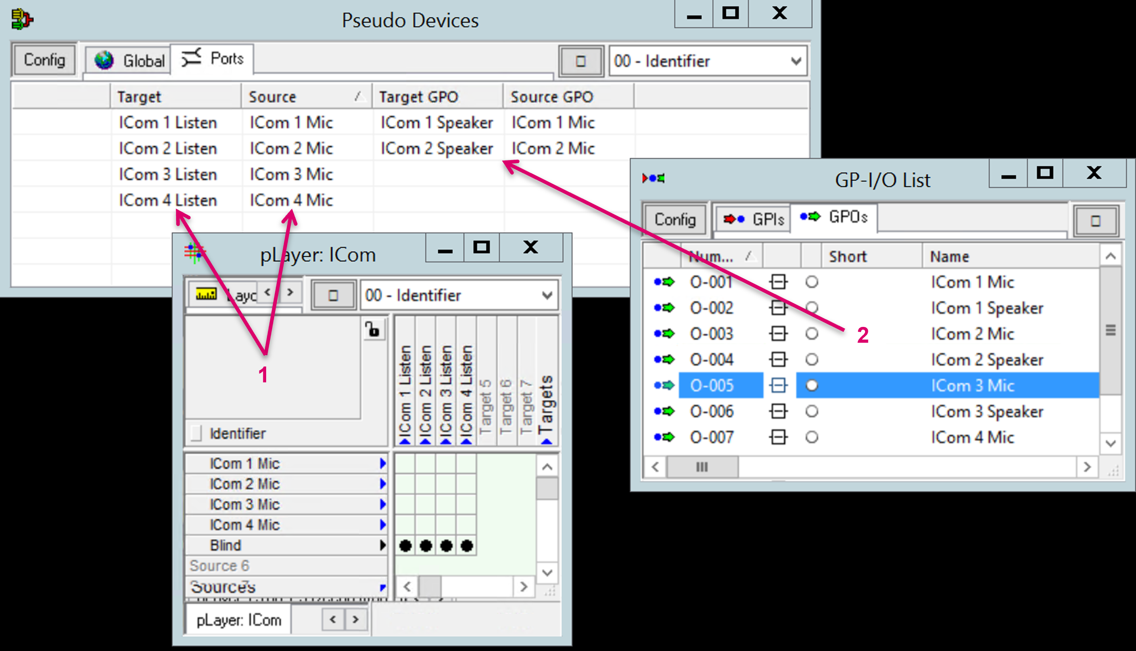Open the Pseudo Devices Identifier dropdown
The width and height of the screenshot is (1136, 651).
(x=795, y=61)
